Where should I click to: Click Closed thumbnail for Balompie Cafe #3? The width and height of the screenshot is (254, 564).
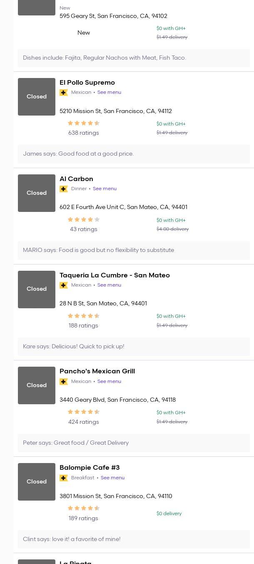(37, 482)
